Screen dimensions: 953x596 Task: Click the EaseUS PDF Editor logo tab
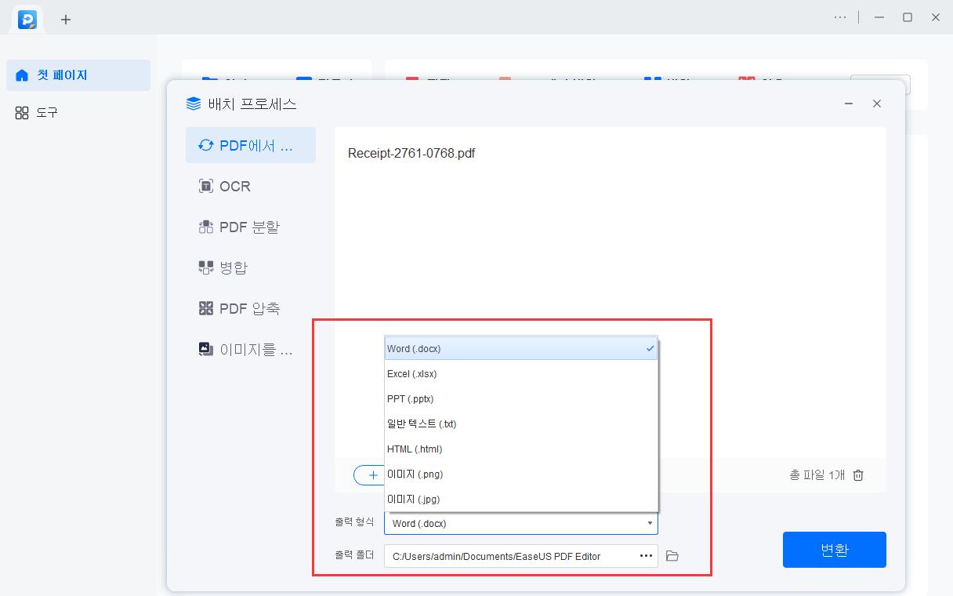coord(27,19)
